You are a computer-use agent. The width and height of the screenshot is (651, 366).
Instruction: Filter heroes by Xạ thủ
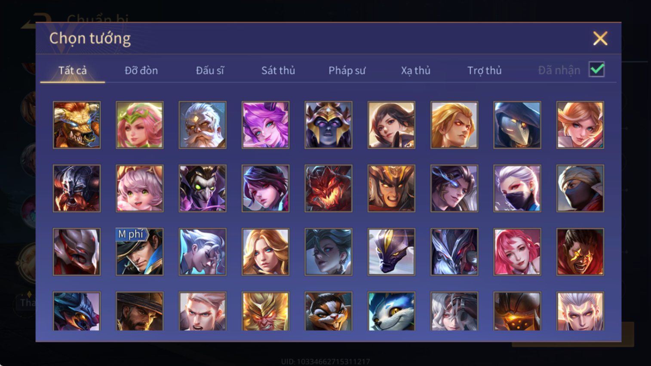pyautogui.click(x=415, y=70)
